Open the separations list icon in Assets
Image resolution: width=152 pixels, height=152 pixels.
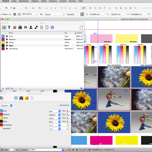click(x=4, y=27)
